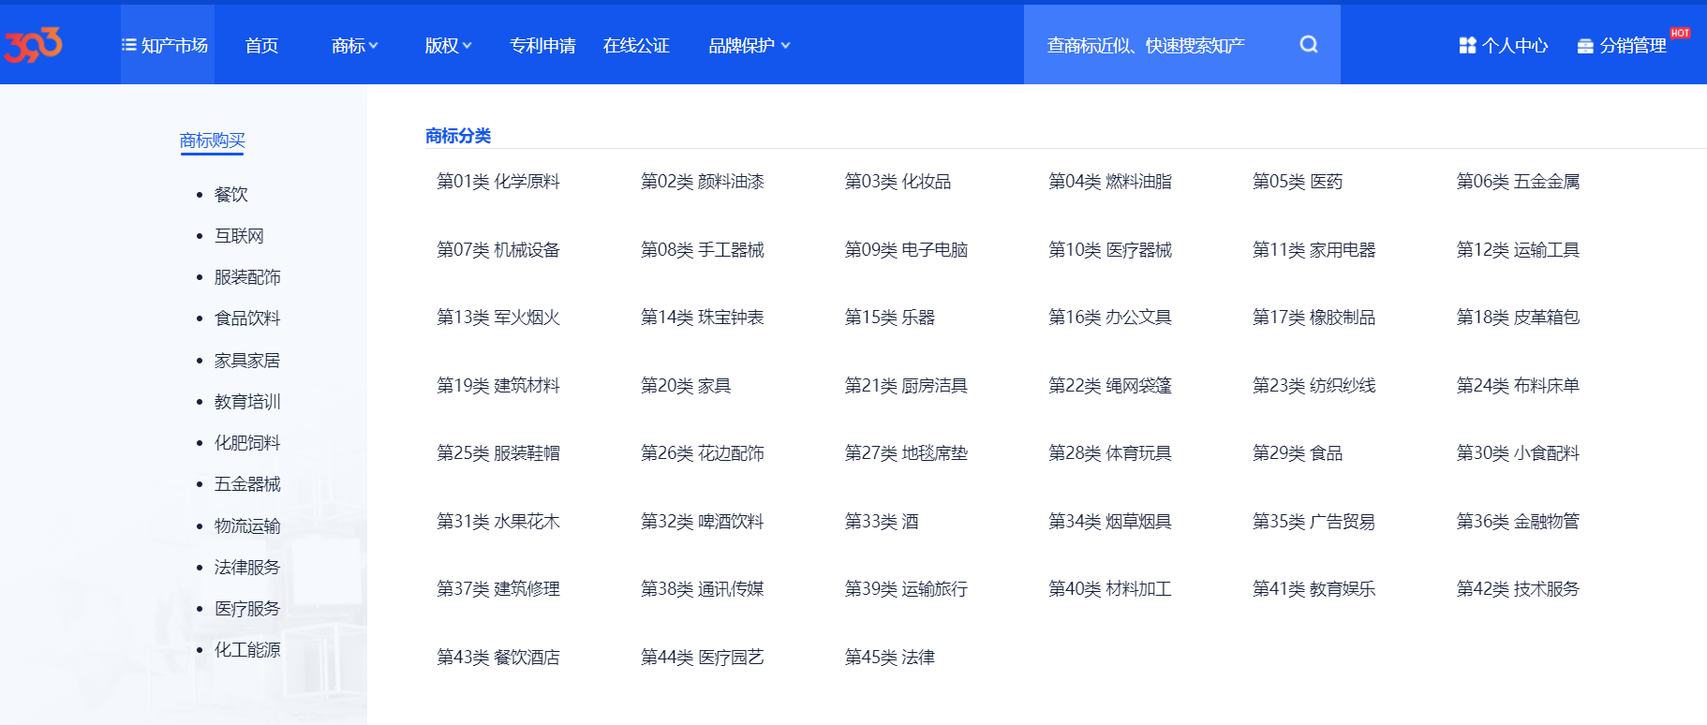The width and height of the screenshot is (1707, 725).
Task: Select the 法律服务 category
Action: click(247, 568)
